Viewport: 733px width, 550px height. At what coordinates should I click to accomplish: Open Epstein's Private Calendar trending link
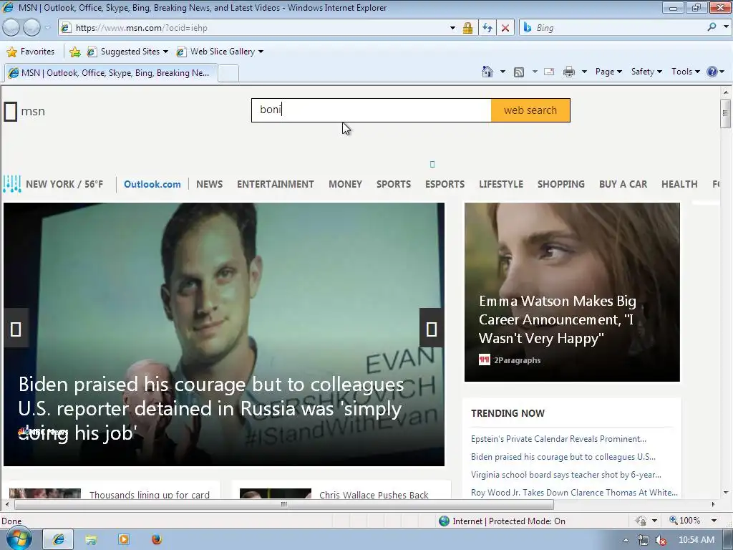click(558, 439)
